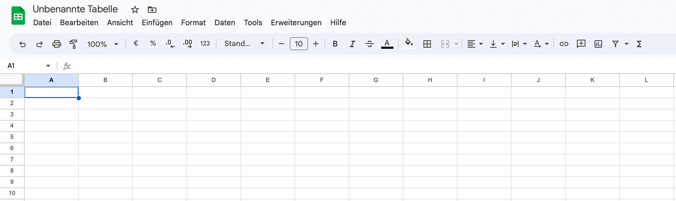Click the print icon
Viewport: 676px width, 201px height.
click(56, 44)
